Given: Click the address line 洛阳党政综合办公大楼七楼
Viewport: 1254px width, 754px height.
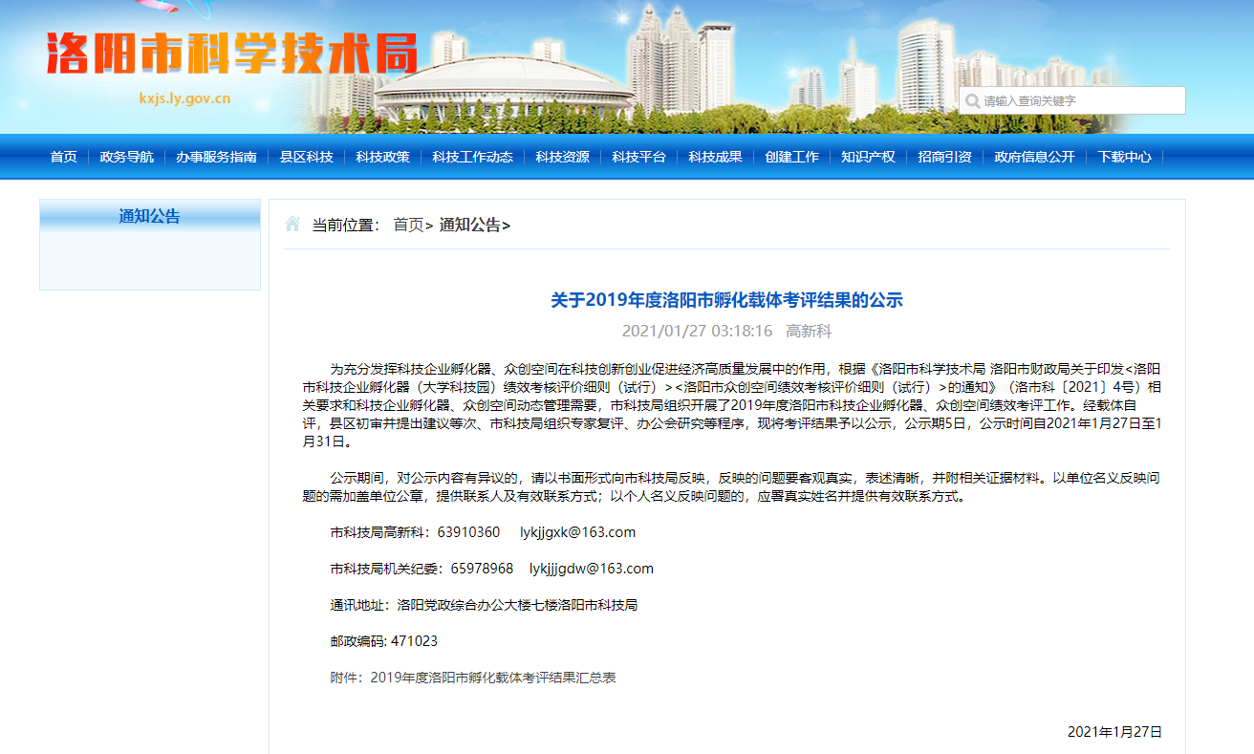Looking at the screenshot, I should [x=478, y=605].
